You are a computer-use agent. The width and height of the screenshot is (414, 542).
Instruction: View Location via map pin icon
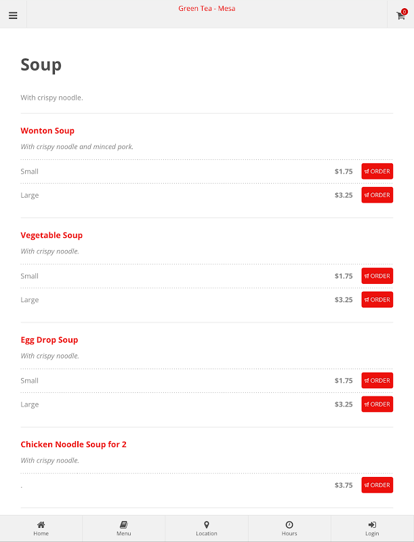tap(207, 524)
